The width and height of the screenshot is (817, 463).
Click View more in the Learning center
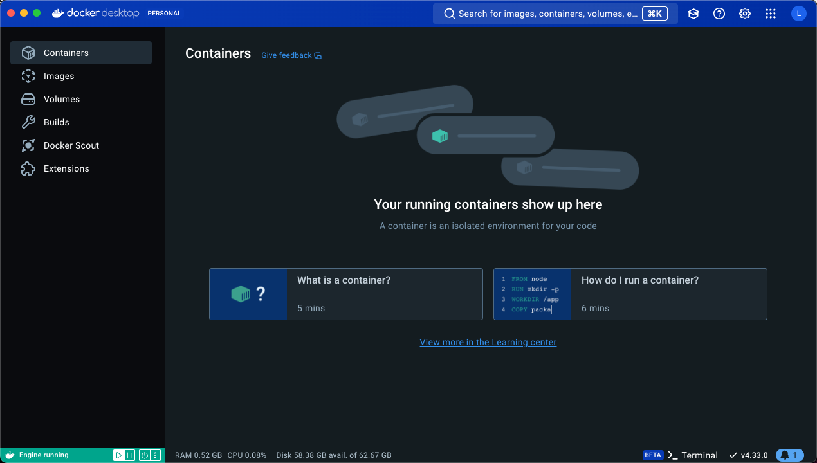point(488,342)
